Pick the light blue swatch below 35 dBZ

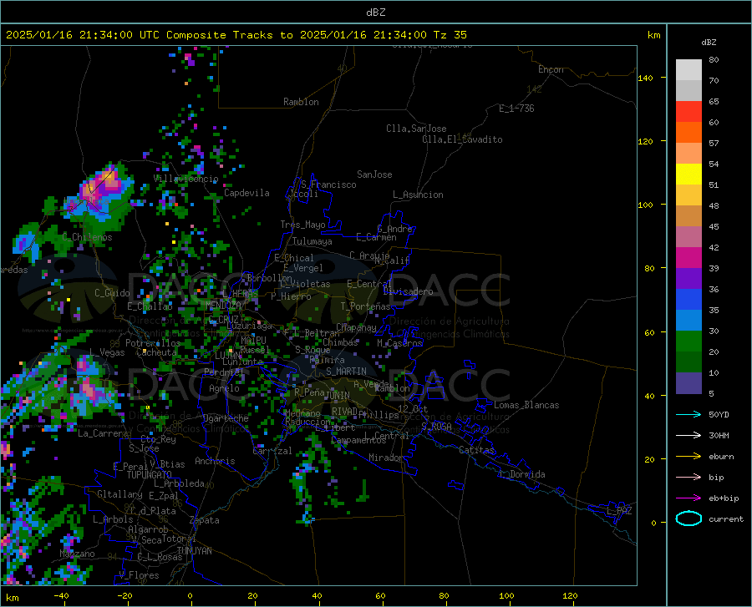point(688,321)
